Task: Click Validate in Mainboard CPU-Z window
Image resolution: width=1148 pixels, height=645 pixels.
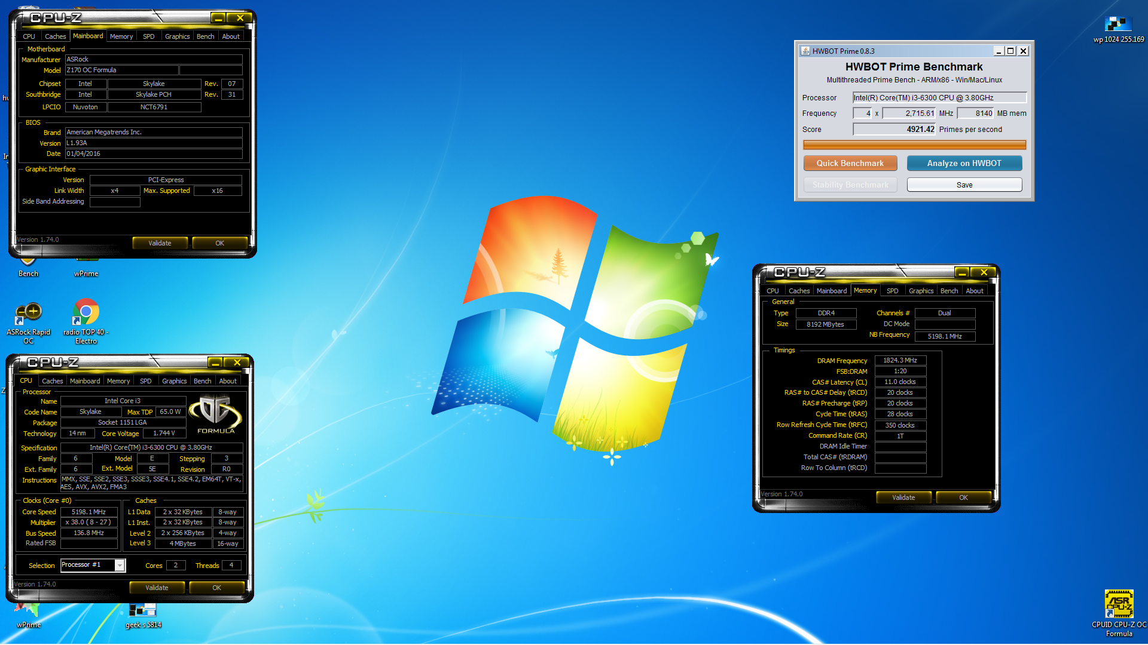Action: point(160,243)
